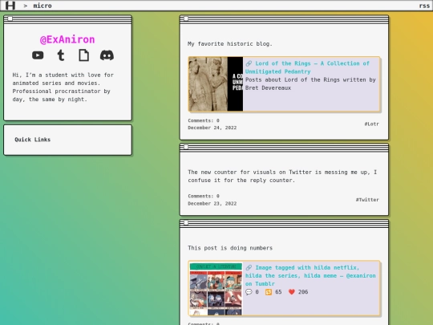
Task: Click the profile window's title-bar square
Action: 10,18
